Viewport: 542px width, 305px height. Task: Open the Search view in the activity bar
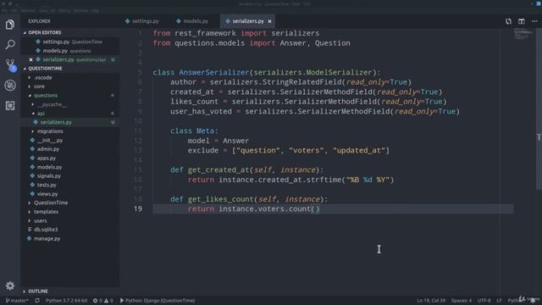10,45
